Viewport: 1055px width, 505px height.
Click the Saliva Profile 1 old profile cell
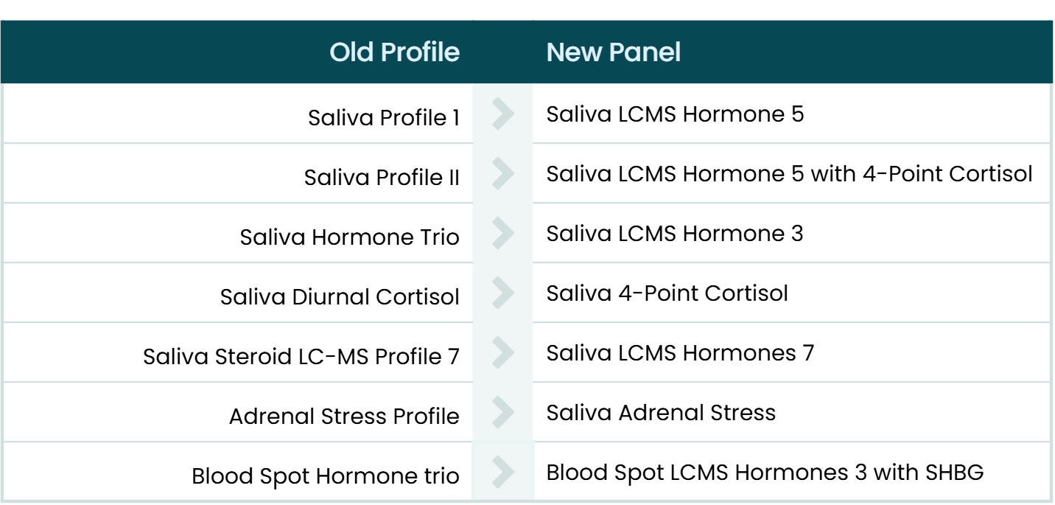[383, 118]
